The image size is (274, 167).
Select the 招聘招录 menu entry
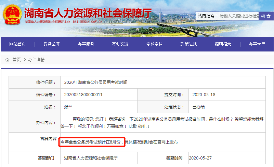pyautogui.click(x=223, y=44)
